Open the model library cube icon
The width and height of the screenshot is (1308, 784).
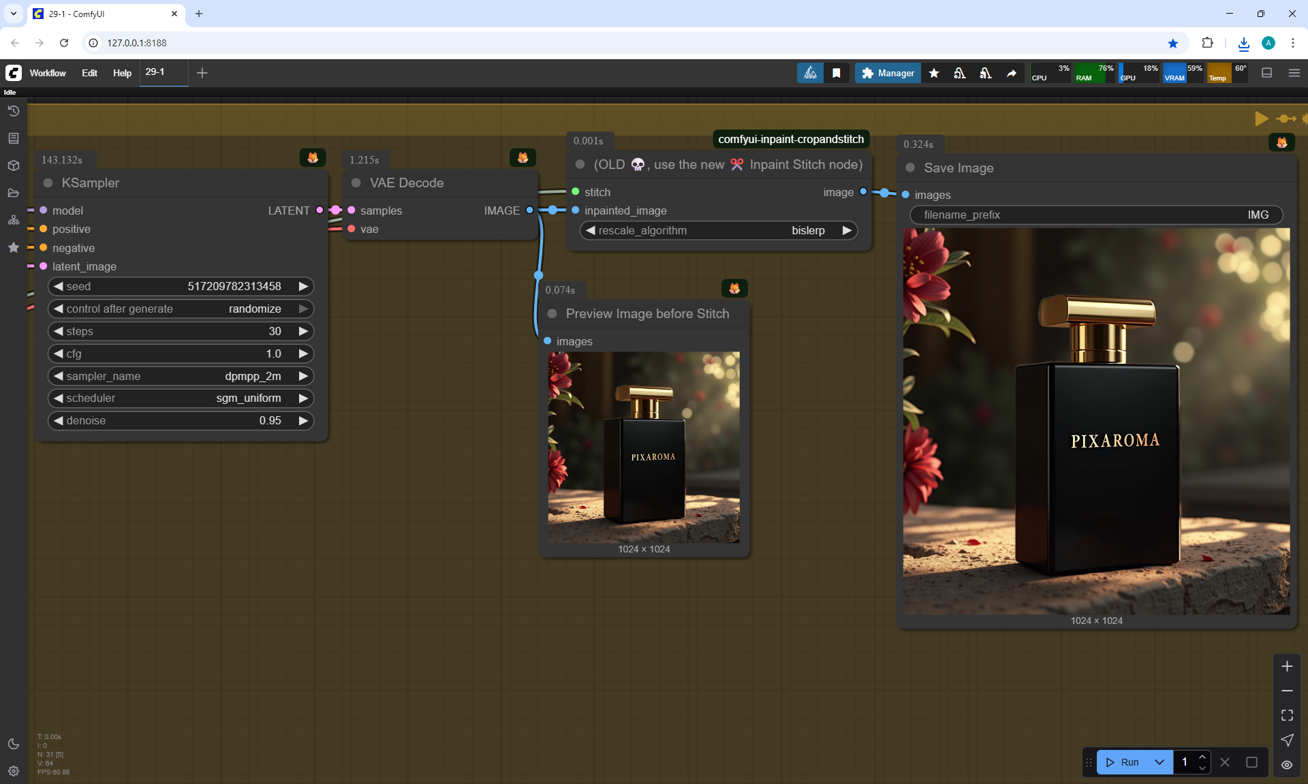click(x=13, y=166)
